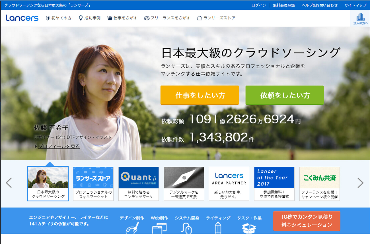Click the pin icon beside 成功事例
Image resolution: width=370 pixels, height=244 pixels.
tap(81, 18)
